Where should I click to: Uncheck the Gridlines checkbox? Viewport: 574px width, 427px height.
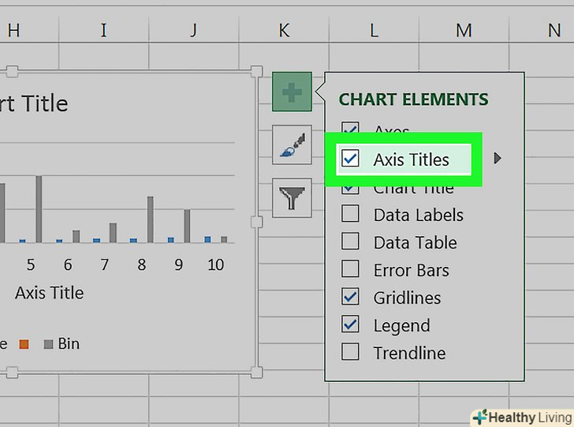350,298
